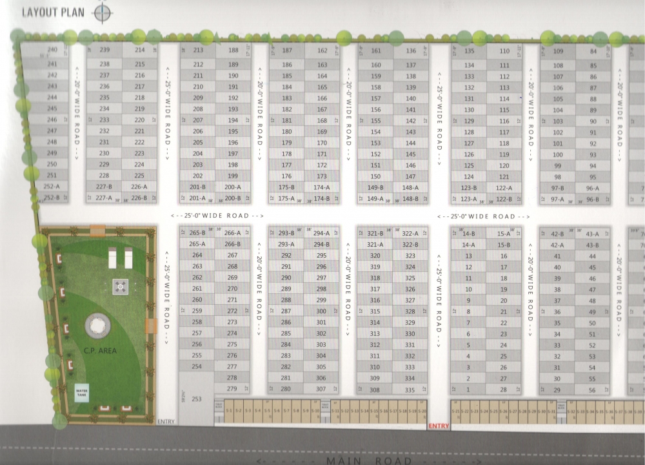Image resolution: width=645 pixels, height=465 pixels.
Task: Select plot 307
Action: coord(321,389)
